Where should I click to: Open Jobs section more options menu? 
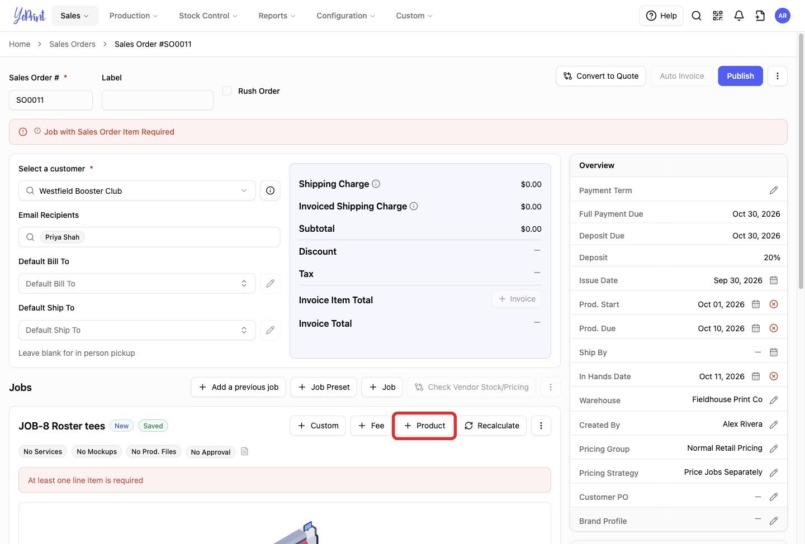coord(551,387)
